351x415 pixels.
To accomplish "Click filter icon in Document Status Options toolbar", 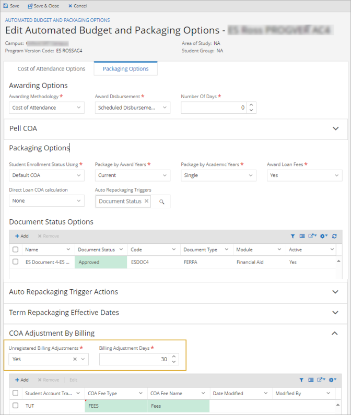I will 292,236.
